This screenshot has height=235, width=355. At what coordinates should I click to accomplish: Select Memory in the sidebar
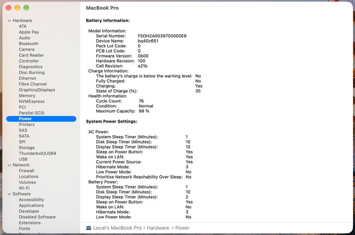(x=27, y=96)
